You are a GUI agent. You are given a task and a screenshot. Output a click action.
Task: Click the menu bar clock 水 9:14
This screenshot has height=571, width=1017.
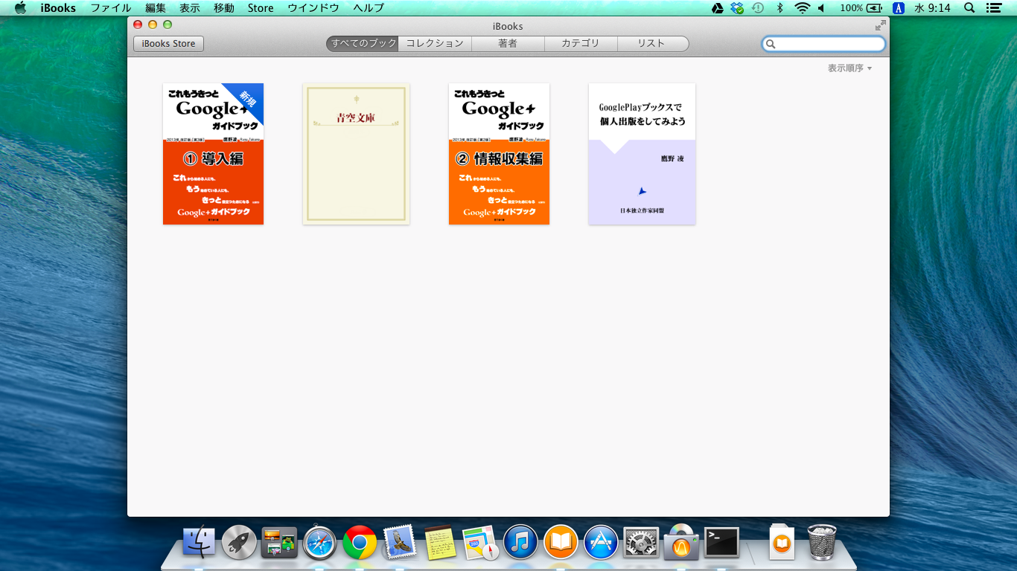[931, 8]
